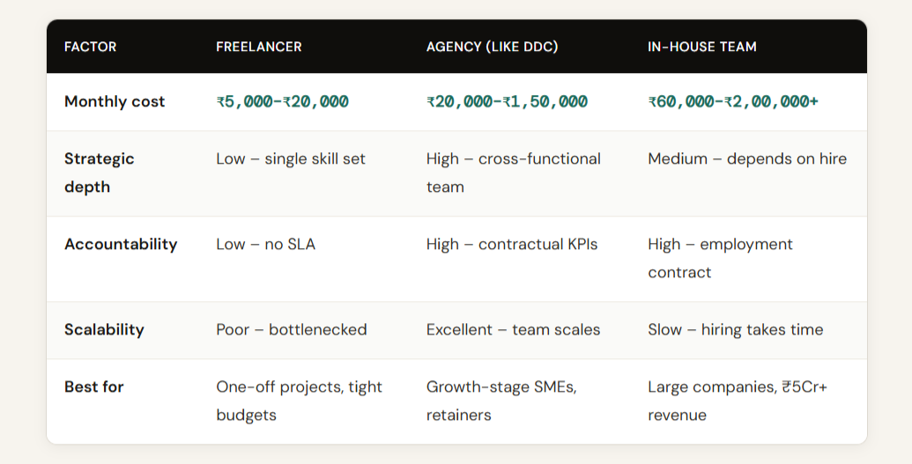This screenshot has width=912, height=464.
Task: Select the Strategic depth row label
Action: 100,173
